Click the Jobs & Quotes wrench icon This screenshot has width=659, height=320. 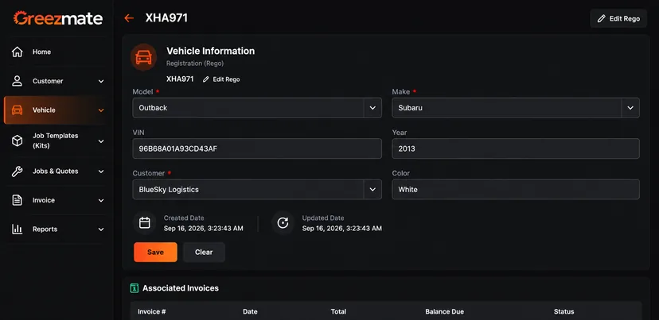click(x=18, y=171)
